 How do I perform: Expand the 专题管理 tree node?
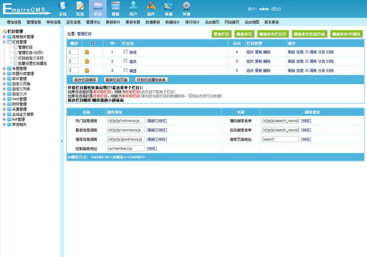pos(4,69)
